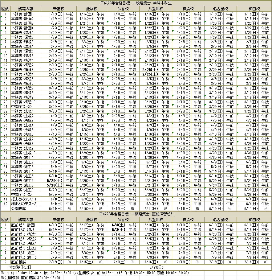Select the 中間テスト② lecture cell
The height and width of the screenshot is (280, 272).
(x=20, y=195)
